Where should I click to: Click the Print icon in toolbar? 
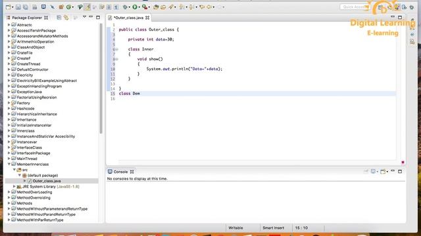click(35, 7)
